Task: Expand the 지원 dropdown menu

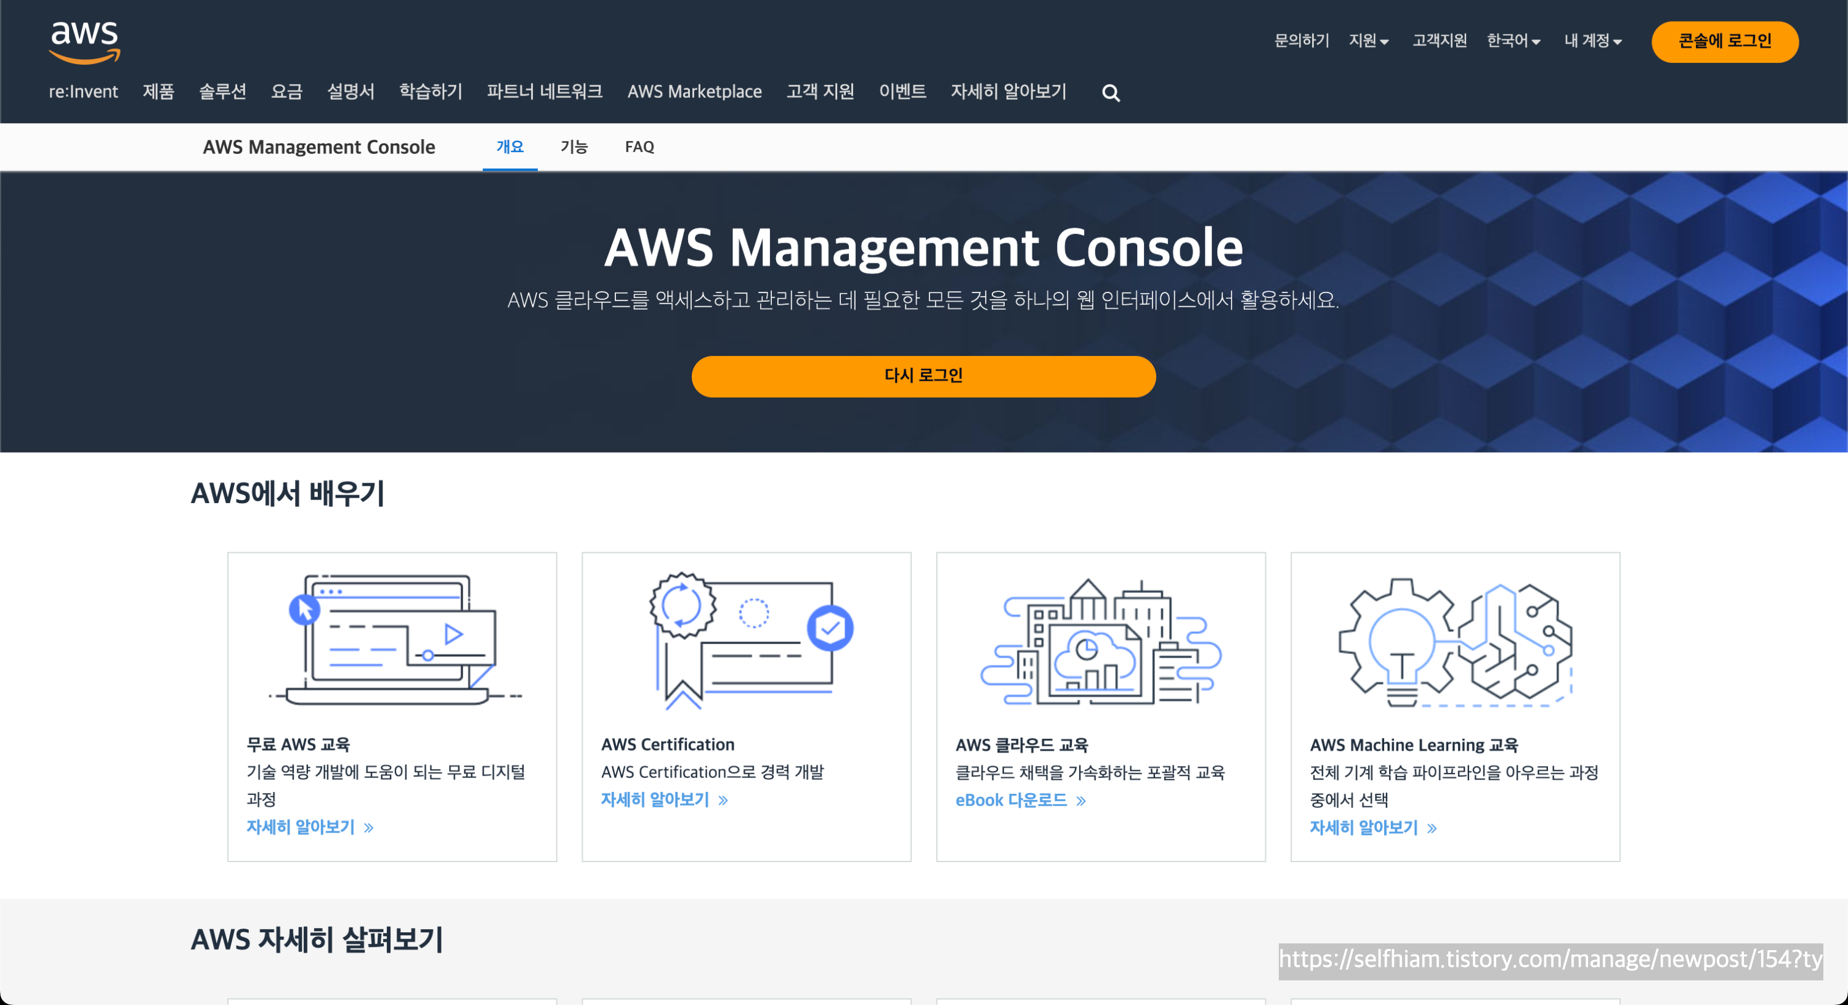Action: coord(1368,41)
